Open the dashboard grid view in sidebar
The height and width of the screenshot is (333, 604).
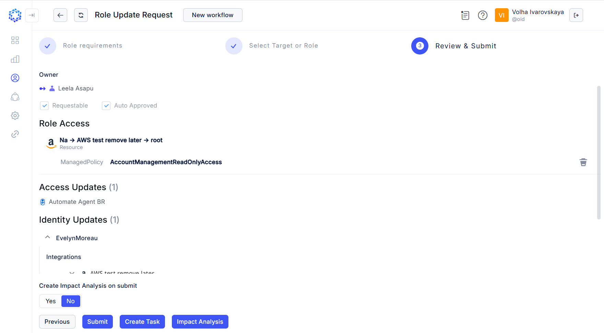click(15, 40)
